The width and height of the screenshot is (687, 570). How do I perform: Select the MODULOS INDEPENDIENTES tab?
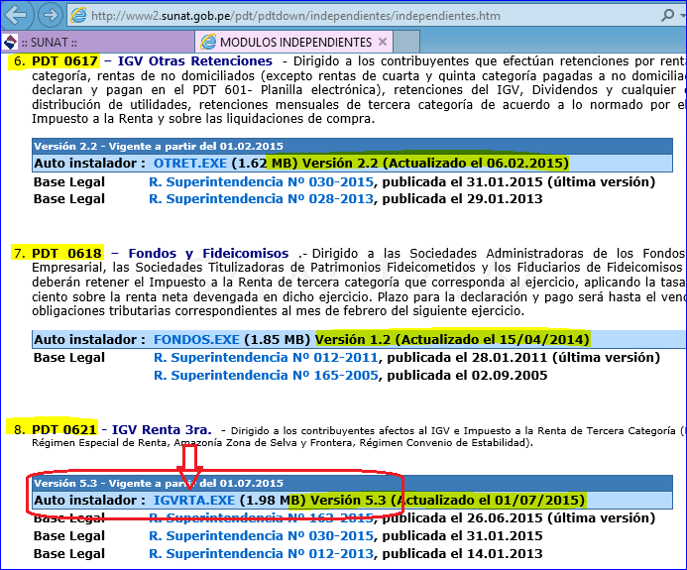294,42
